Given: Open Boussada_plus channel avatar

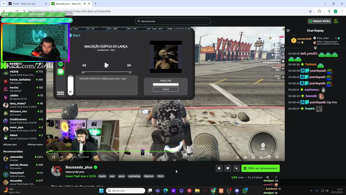Looking at the screenshot, I should pyautogui.click(x=57, y=171).
